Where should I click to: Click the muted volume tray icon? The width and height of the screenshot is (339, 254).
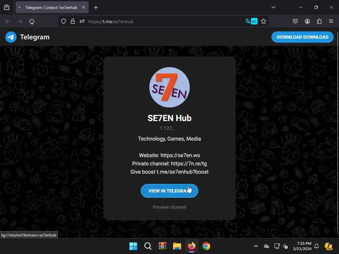click(x=285, y=246)
